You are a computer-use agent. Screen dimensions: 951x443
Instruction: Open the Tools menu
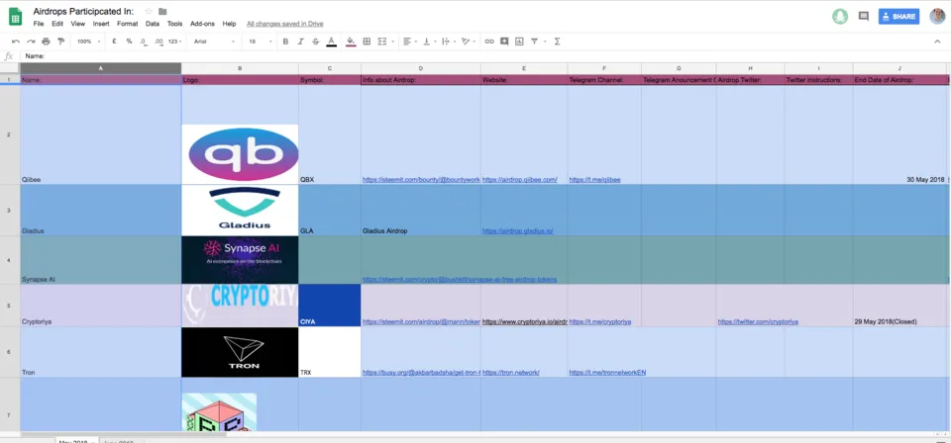pos(174,24)
